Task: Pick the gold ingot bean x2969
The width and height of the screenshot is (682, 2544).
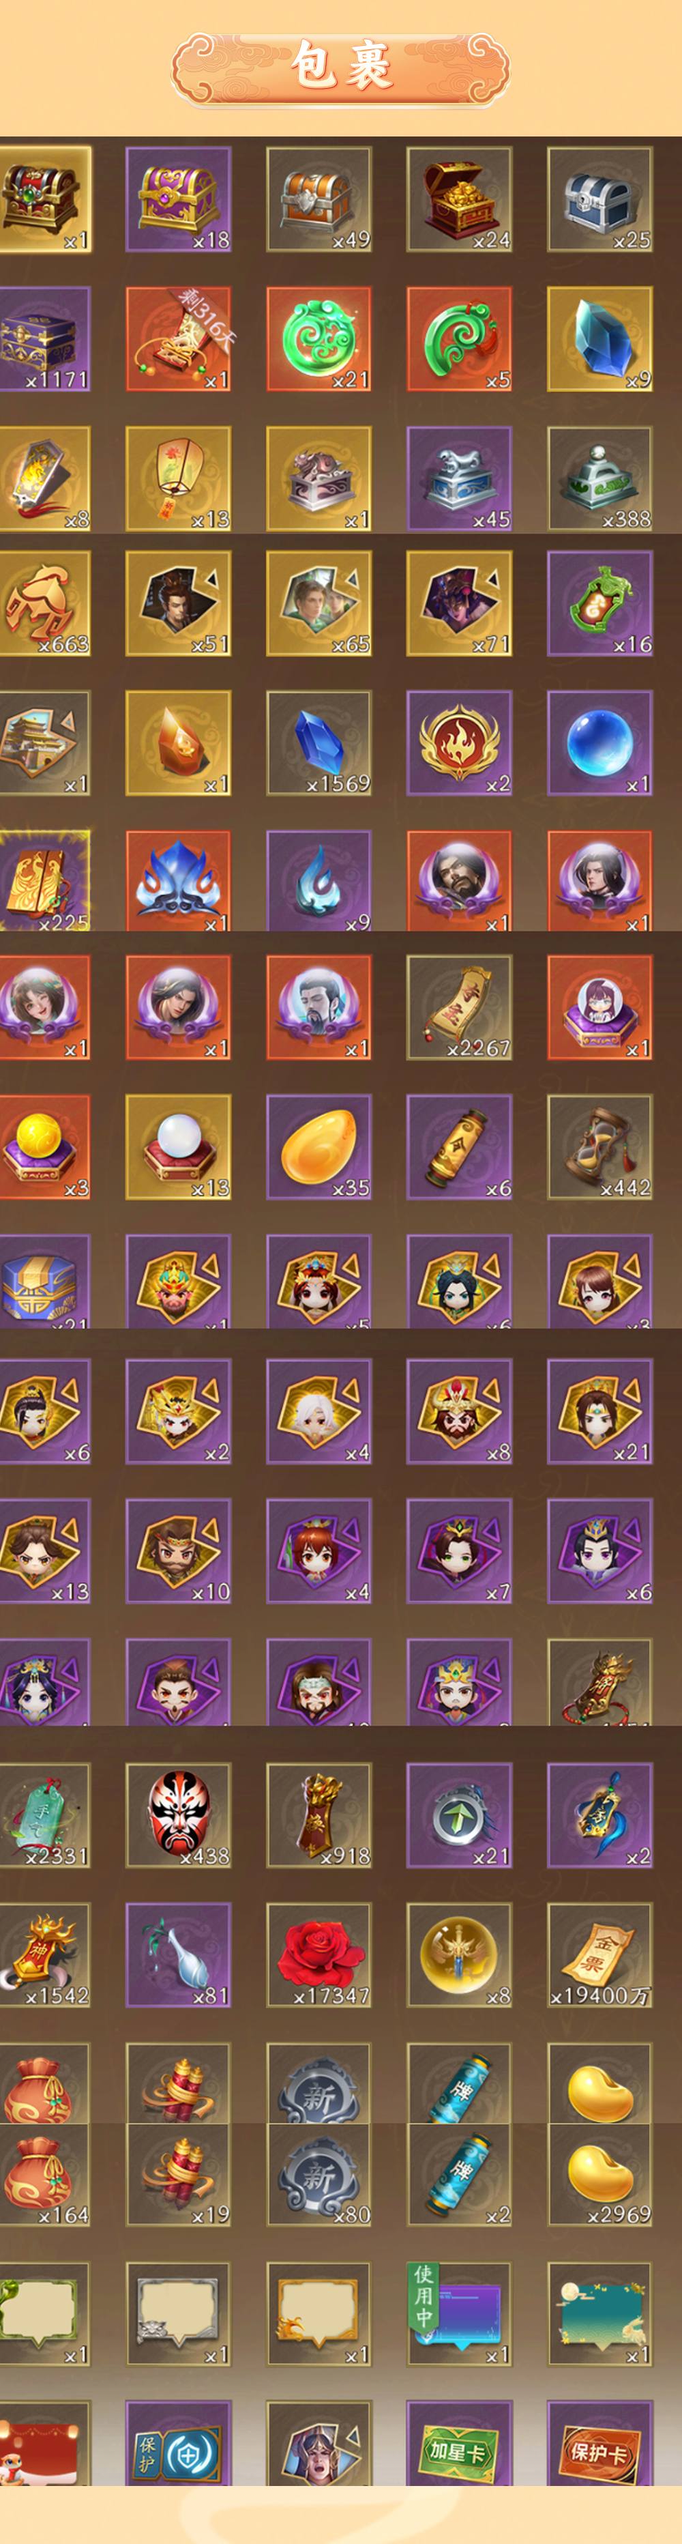Action: tap(600, 2175)
